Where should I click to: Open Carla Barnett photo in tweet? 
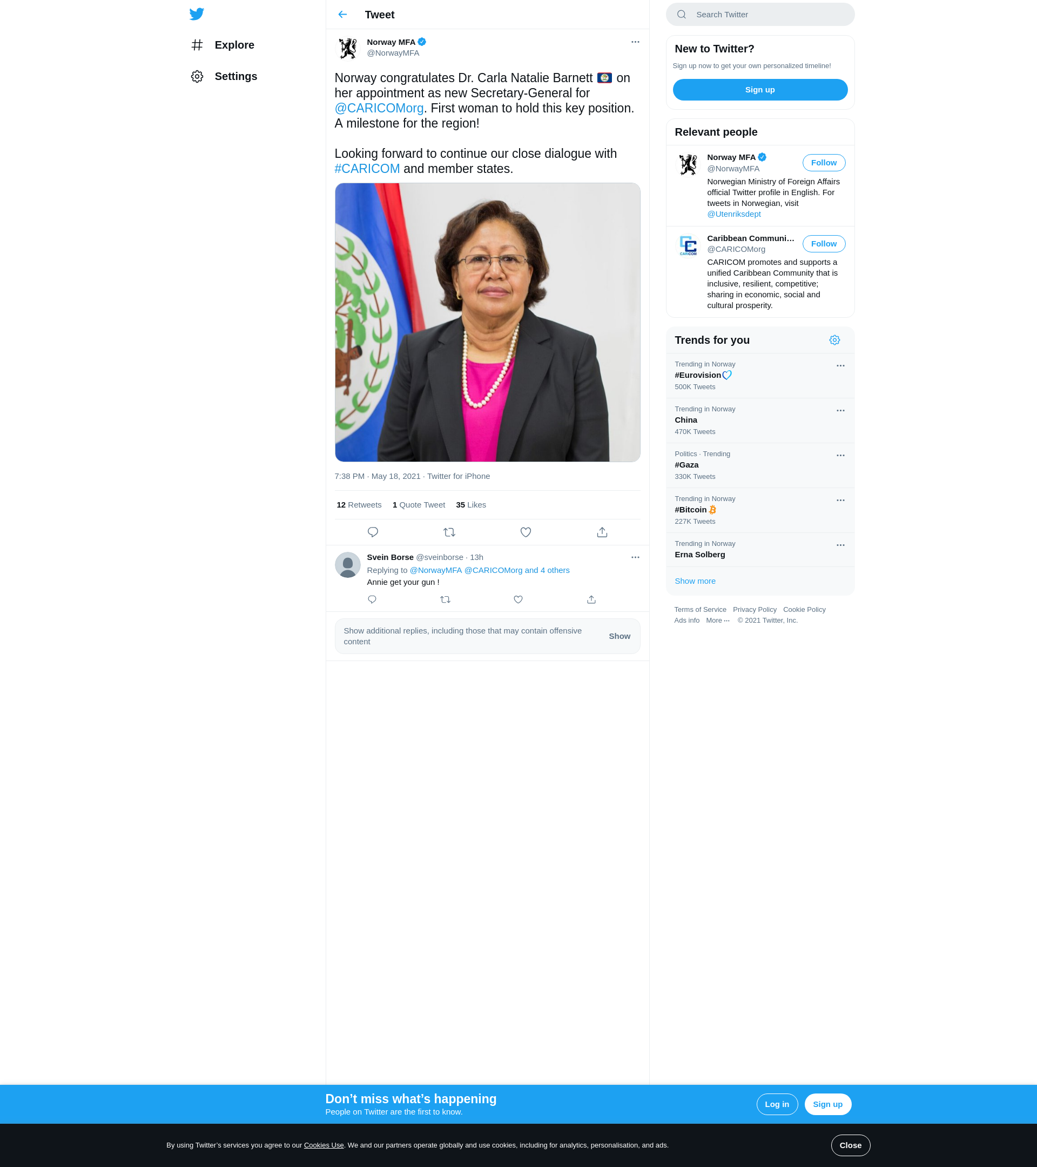pos(487,323)
